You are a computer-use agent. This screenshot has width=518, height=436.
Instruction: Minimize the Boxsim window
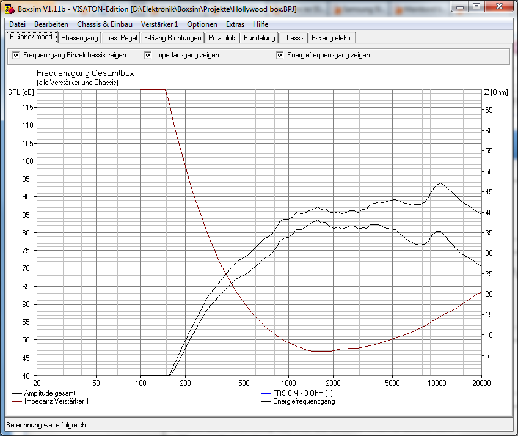(x=460, y=7)
